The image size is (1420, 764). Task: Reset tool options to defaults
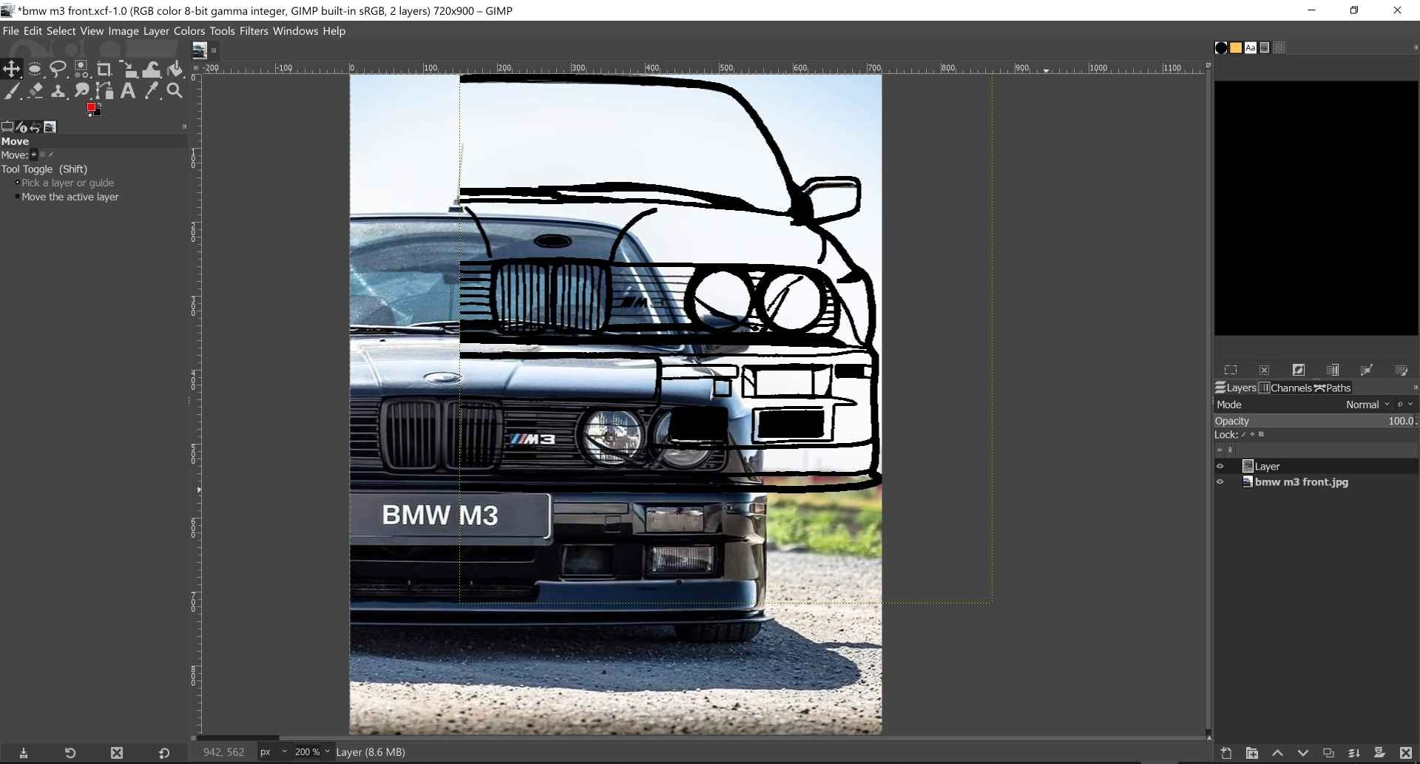click(x=164, y=753)
